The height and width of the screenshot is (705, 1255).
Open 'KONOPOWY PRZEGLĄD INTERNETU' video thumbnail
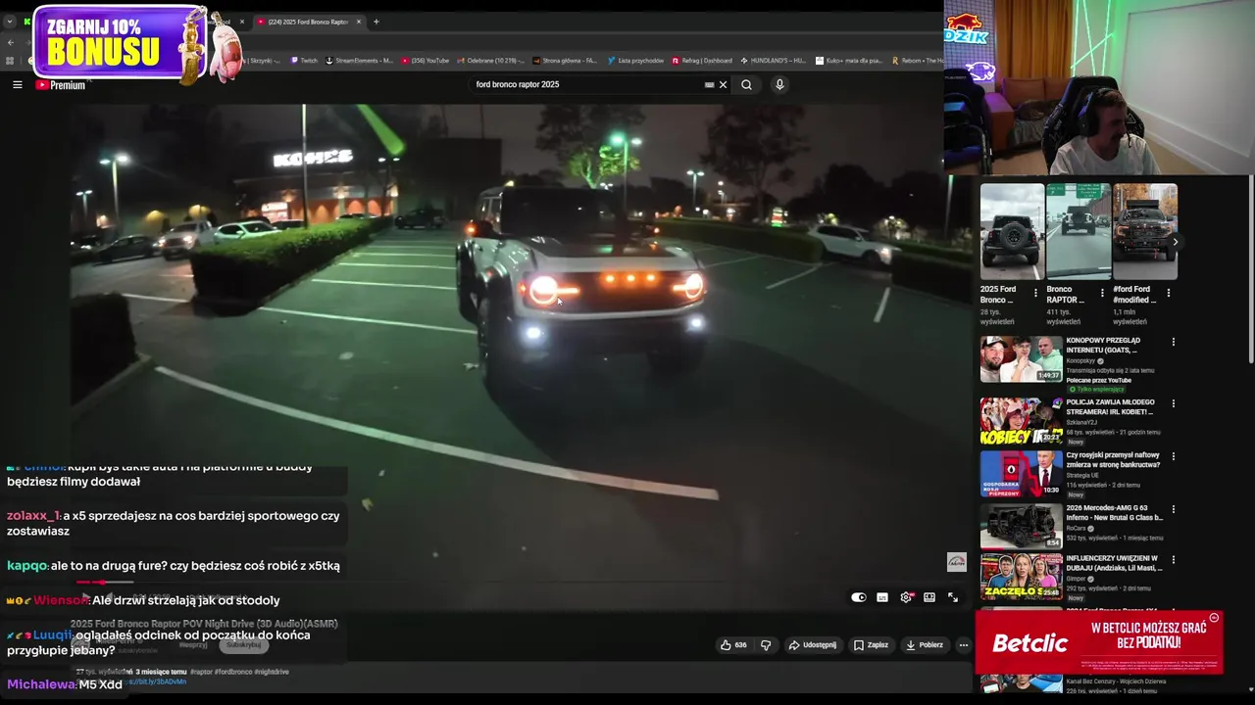1021,359
